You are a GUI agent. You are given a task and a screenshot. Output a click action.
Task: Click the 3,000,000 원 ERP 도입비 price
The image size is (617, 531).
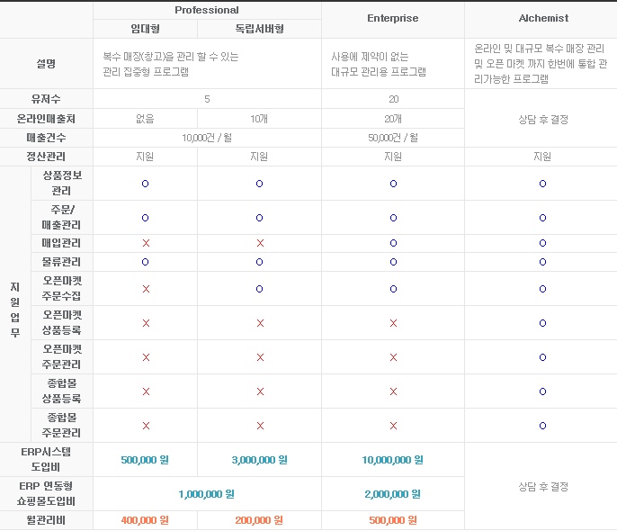click(x=259, y=460)
